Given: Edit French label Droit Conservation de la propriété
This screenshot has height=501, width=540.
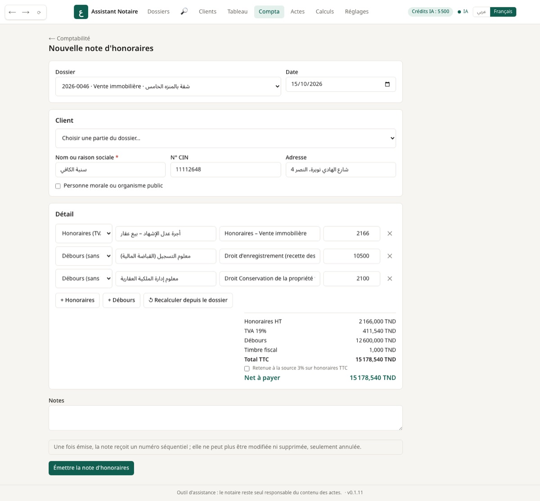Looking at the screenshot, I should coord(270,279).
